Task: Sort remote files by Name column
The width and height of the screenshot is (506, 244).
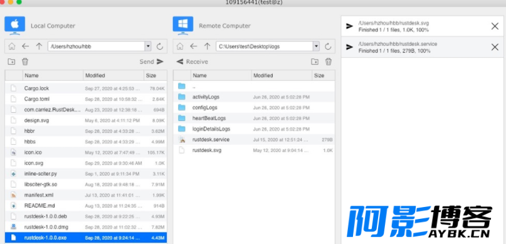Action: pos(221,75)
